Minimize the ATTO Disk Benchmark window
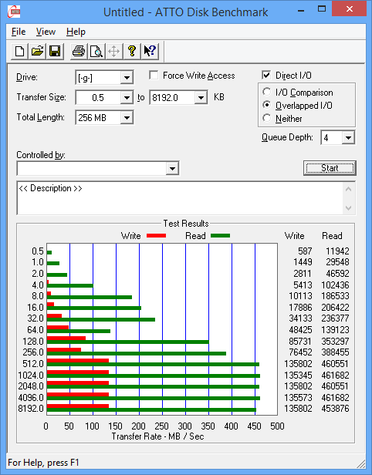The image size is (372, 475). (301, 10)
